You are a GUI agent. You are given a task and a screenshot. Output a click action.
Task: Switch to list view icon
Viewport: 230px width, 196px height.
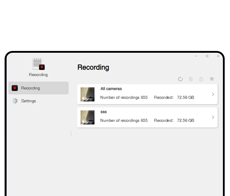pyautogui.click(x=212, y=79)
